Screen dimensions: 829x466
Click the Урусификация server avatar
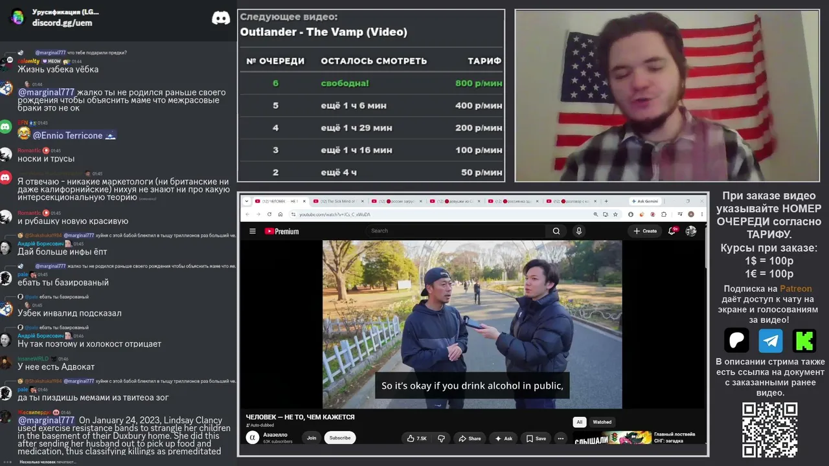17,17
